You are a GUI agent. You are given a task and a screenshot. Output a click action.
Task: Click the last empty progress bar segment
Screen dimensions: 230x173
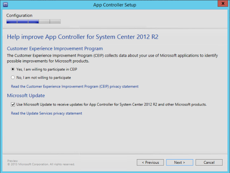pyautogui.click(x=55, y=22)
